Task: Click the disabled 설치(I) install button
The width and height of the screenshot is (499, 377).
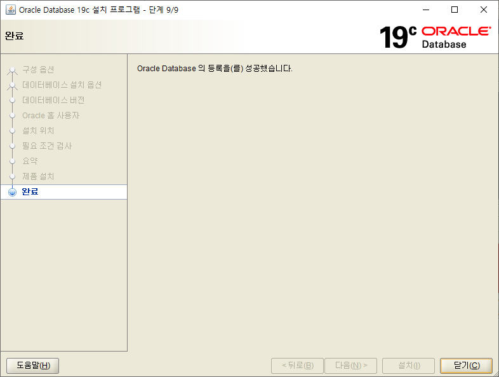Action: (409, 366)
